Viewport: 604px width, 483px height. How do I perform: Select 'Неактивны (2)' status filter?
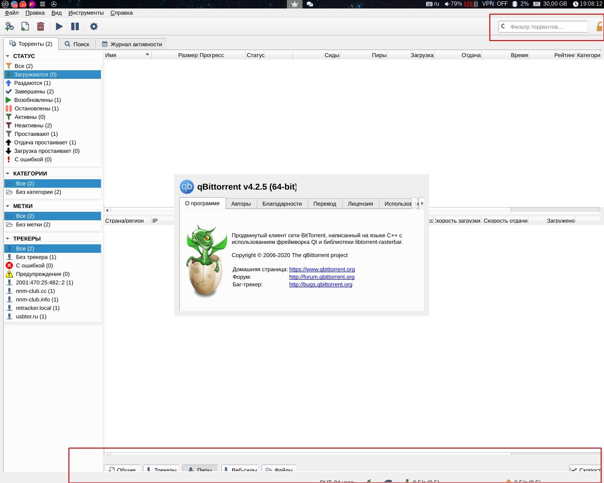point(52,125)
